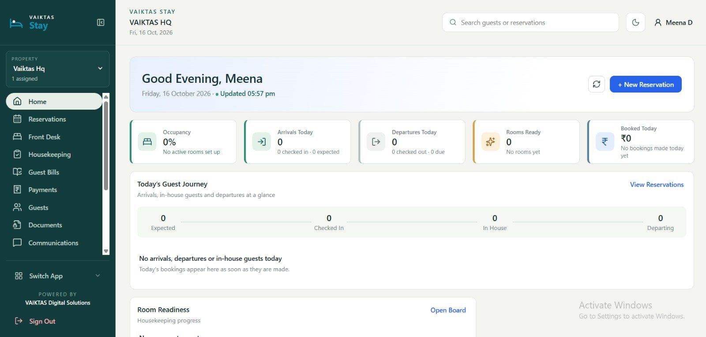Click the Housekeeping clipboard icon
This screenshot has width=706, height=337.
point(17,154)
